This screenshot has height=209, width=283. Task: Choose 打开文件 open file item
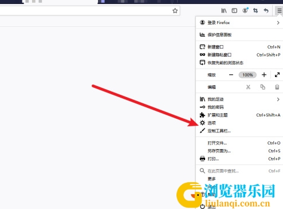click(x=239, y=143)
